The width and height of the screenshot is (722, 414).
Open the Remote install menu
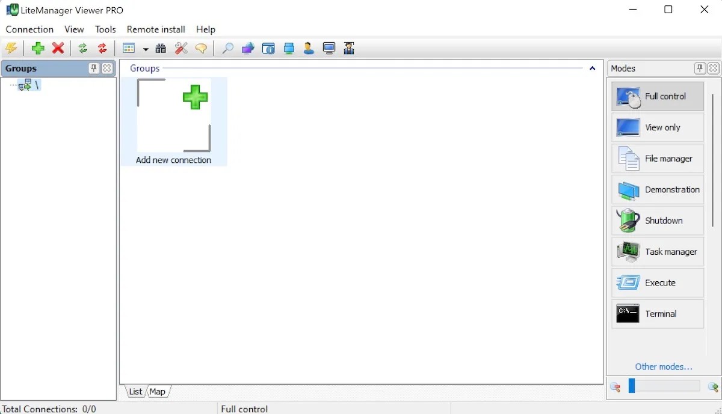click(155, 29)
